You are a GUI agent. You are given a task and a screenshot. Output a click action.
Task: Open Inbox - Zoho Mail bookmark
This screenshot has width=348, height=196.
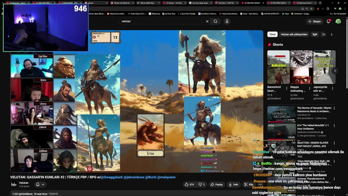point(249,14)
